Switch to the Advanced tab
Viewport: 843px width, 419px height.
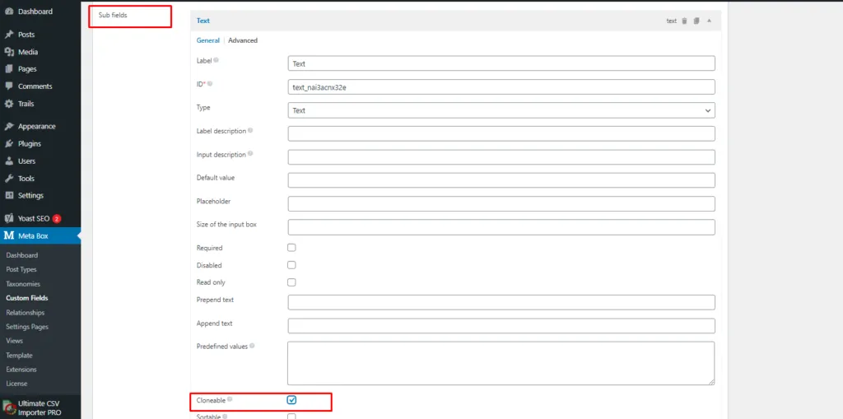pos(243,40)
